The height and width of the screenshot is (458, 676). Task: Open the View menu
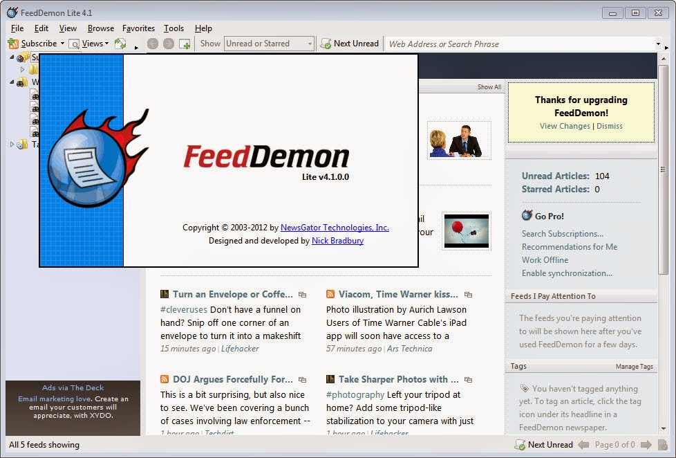tap(68, 28)
